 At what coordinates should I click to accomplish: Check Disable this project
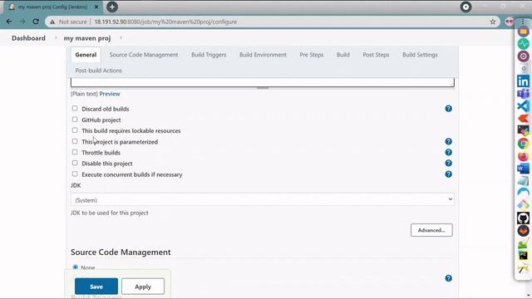75,163
